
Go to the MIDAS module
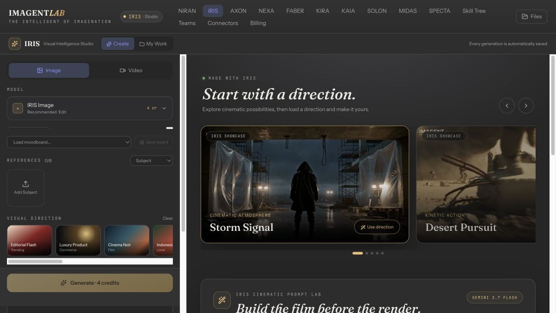(x=408, y=11)
